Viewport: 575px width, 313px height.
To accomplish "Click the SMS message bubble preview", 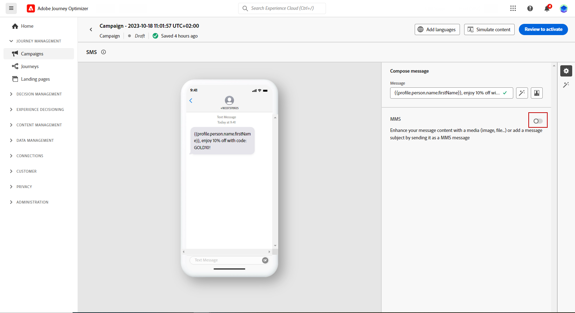I will 222,141.
